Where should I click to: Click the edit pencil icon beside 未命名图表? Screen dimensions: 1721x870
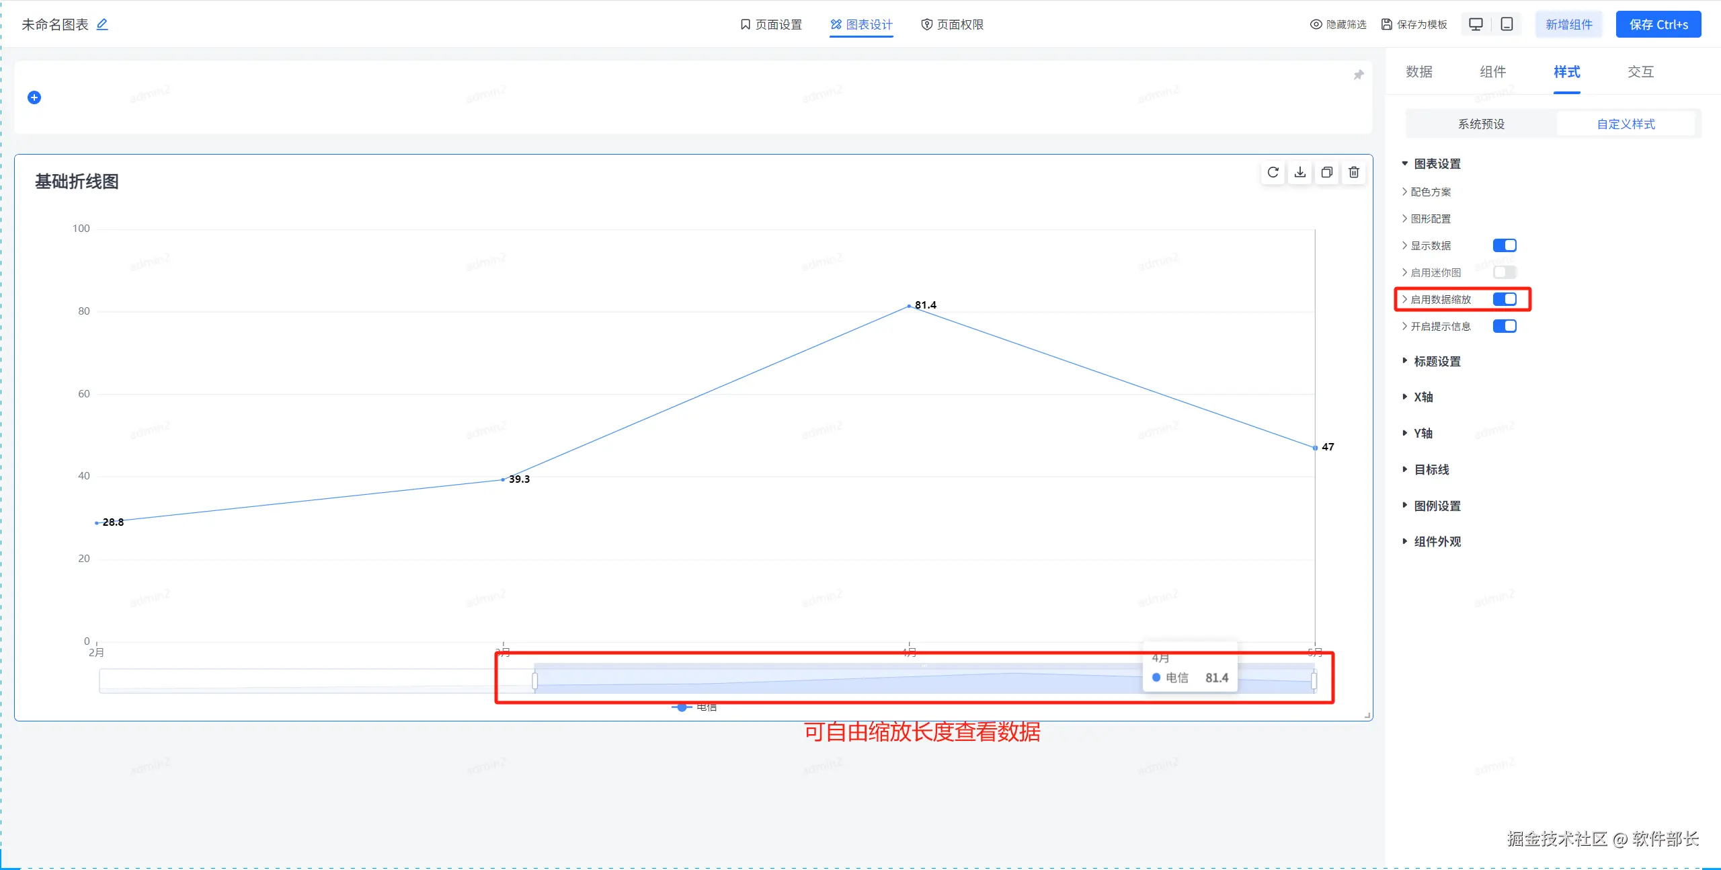click(x=102, y=25)
